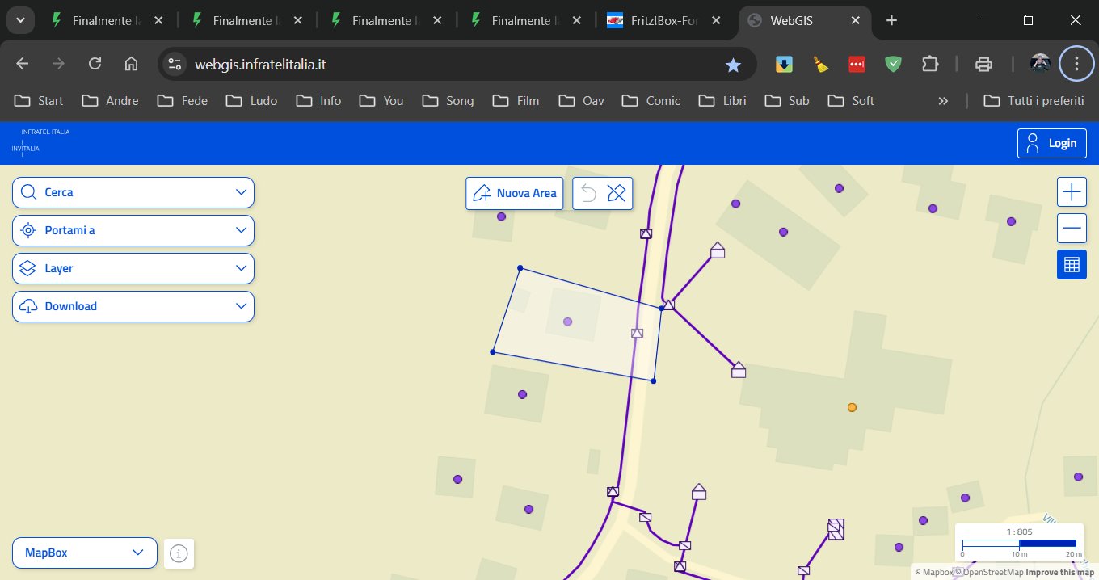Click the map zoom in plus button

(1072, 192)
